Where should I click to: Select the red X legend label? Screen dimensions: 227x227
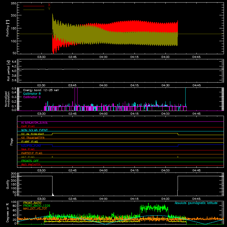pos(49,5)
